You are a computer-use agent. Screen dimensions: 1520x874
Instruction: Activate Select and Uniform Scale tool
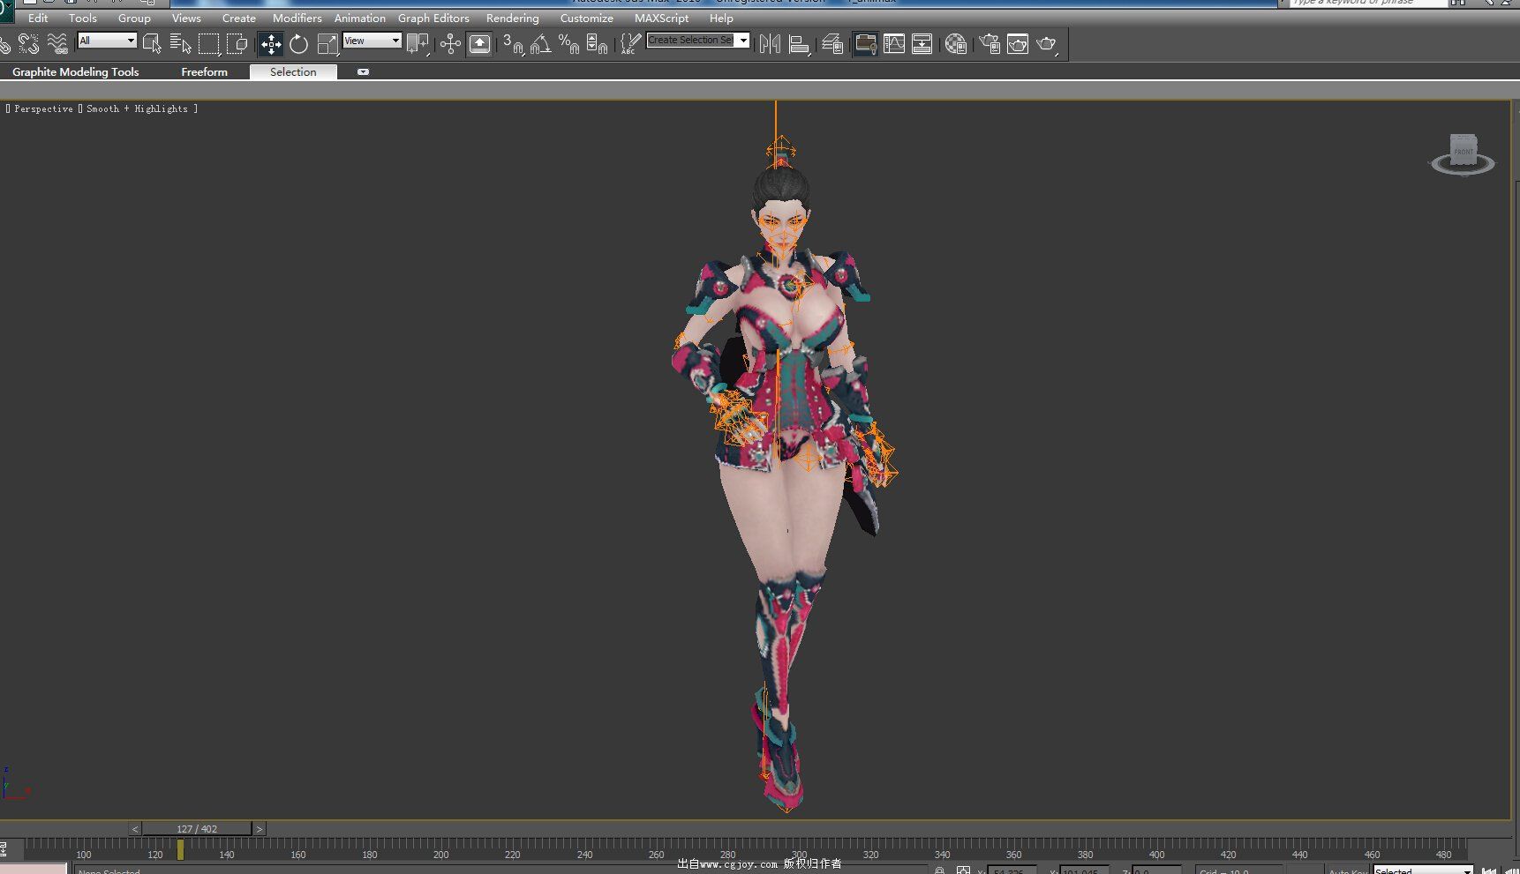coord(327,43)
